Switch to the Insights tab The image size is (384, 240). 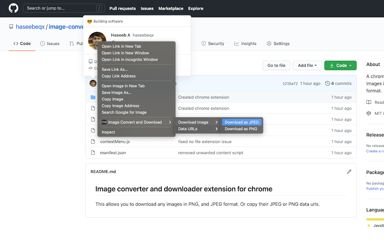click(x=245, y=43)
